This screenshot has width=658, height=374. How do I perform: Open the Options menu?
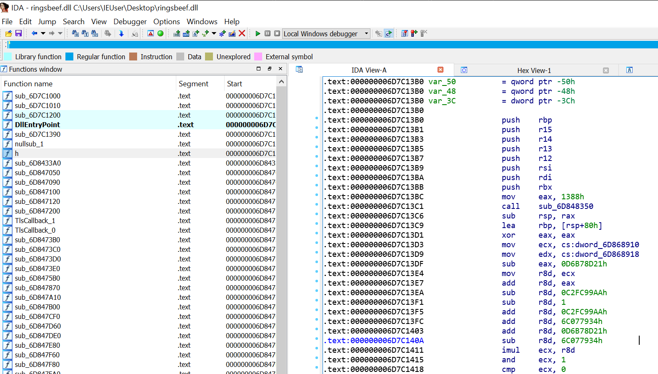(167, 22)
